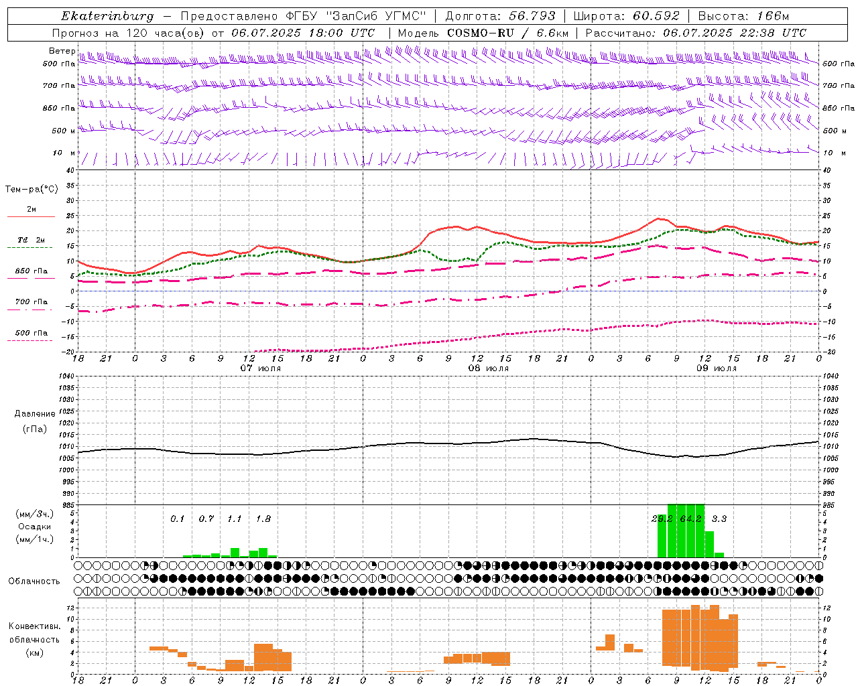This screenshot has width=858, height=686.
Task: Click the 08 июля date label
Action: coord(488,368)
